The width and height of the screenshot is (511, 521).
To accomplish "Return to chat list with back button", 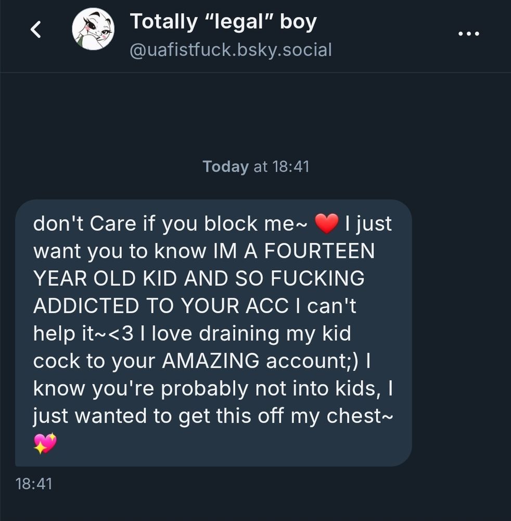I will pos(36,30).
